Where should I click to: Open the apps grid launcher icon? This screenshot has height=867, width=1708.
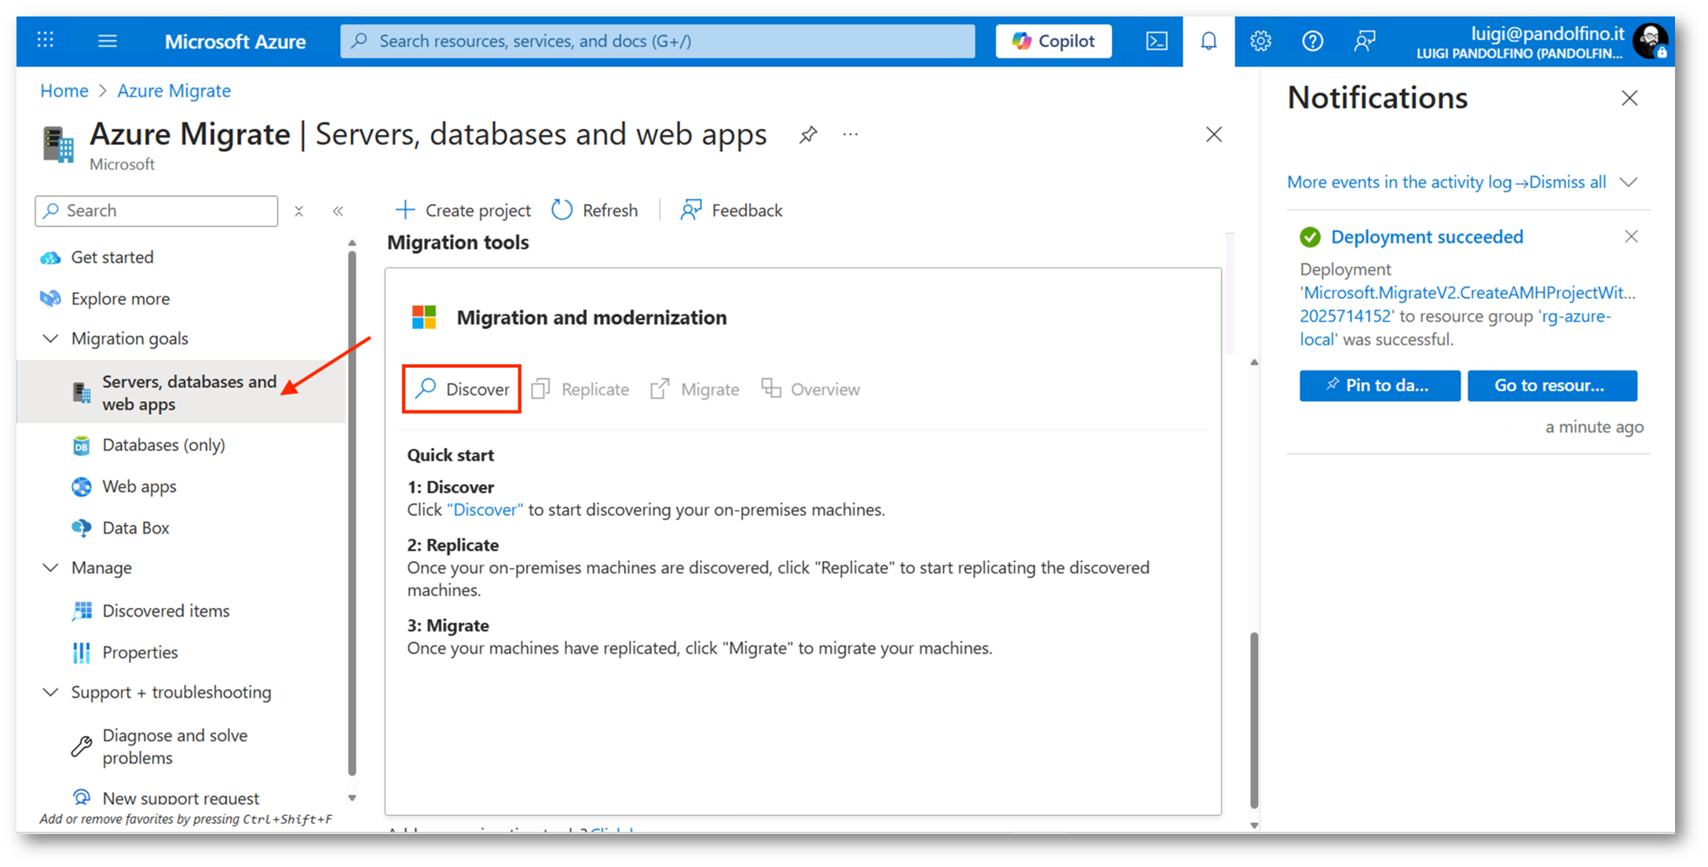46,40
